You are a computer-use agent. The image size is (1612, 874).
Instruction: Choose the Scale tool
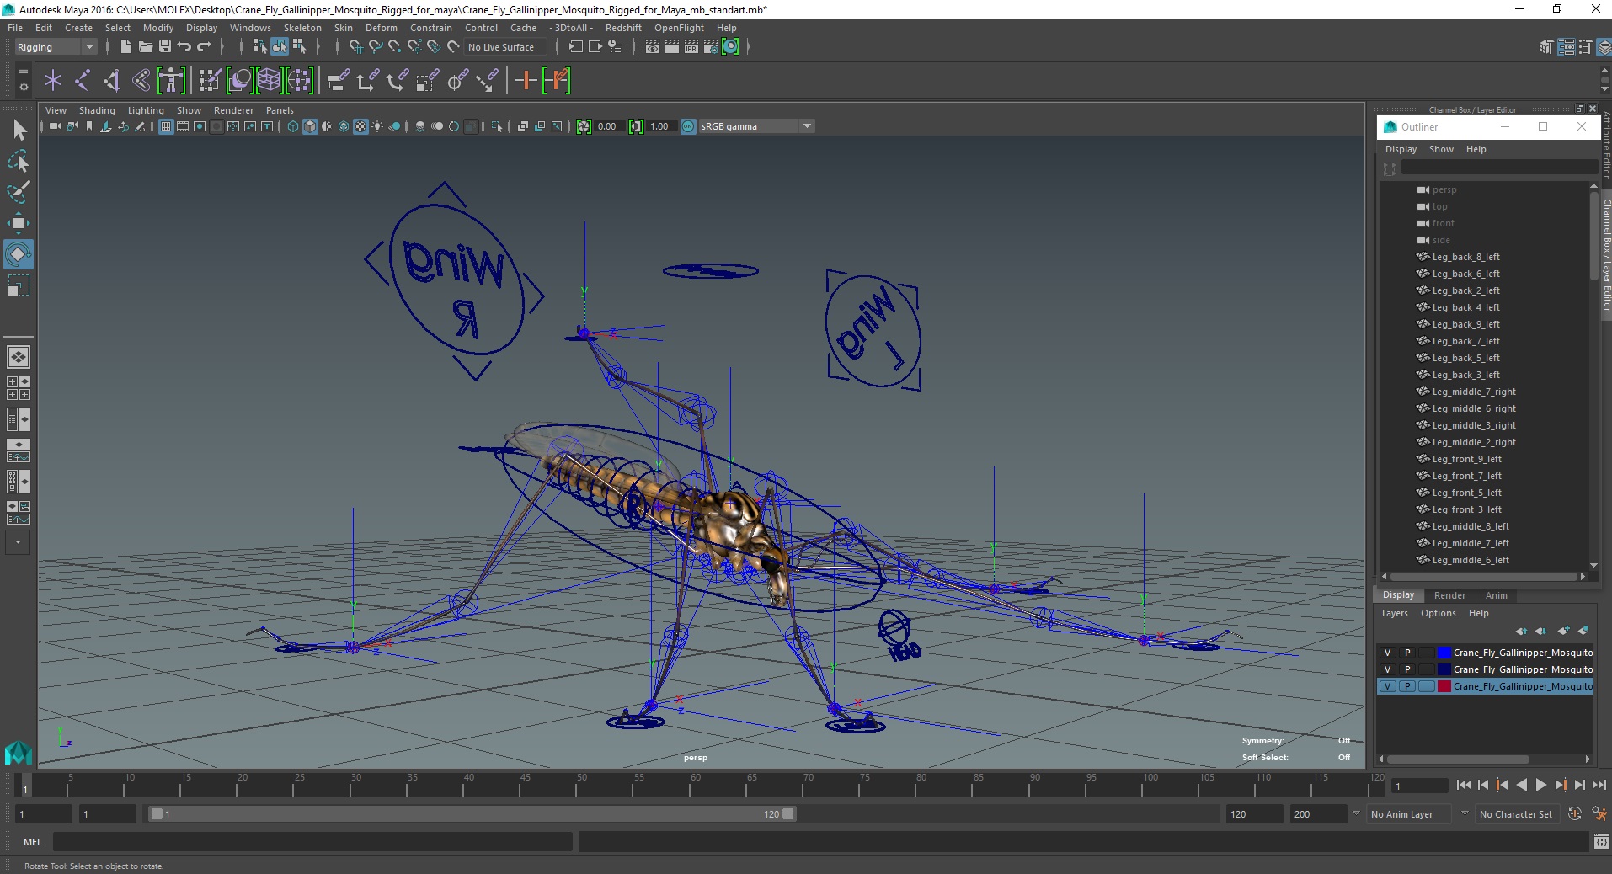click(x=19, y=285)
